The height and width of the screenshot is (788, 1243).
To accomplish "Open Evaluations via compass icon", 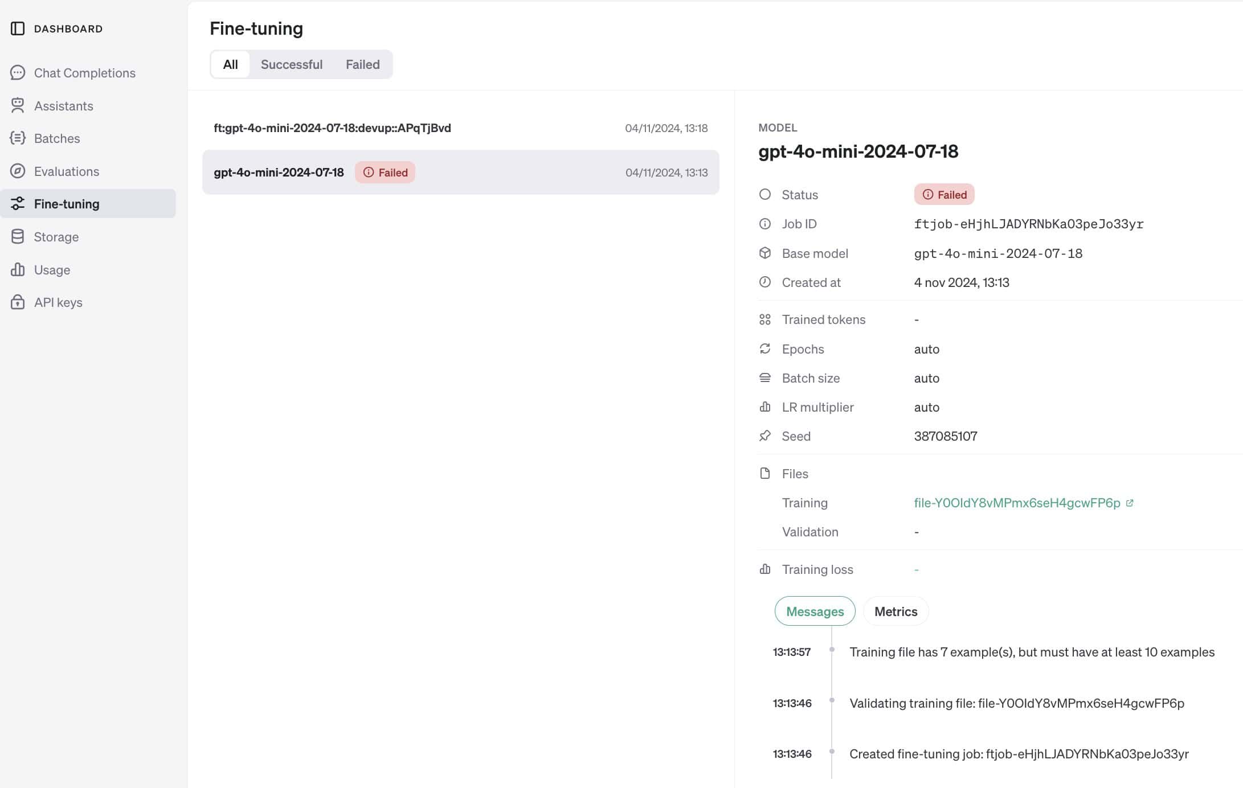I will click(18, 171).
